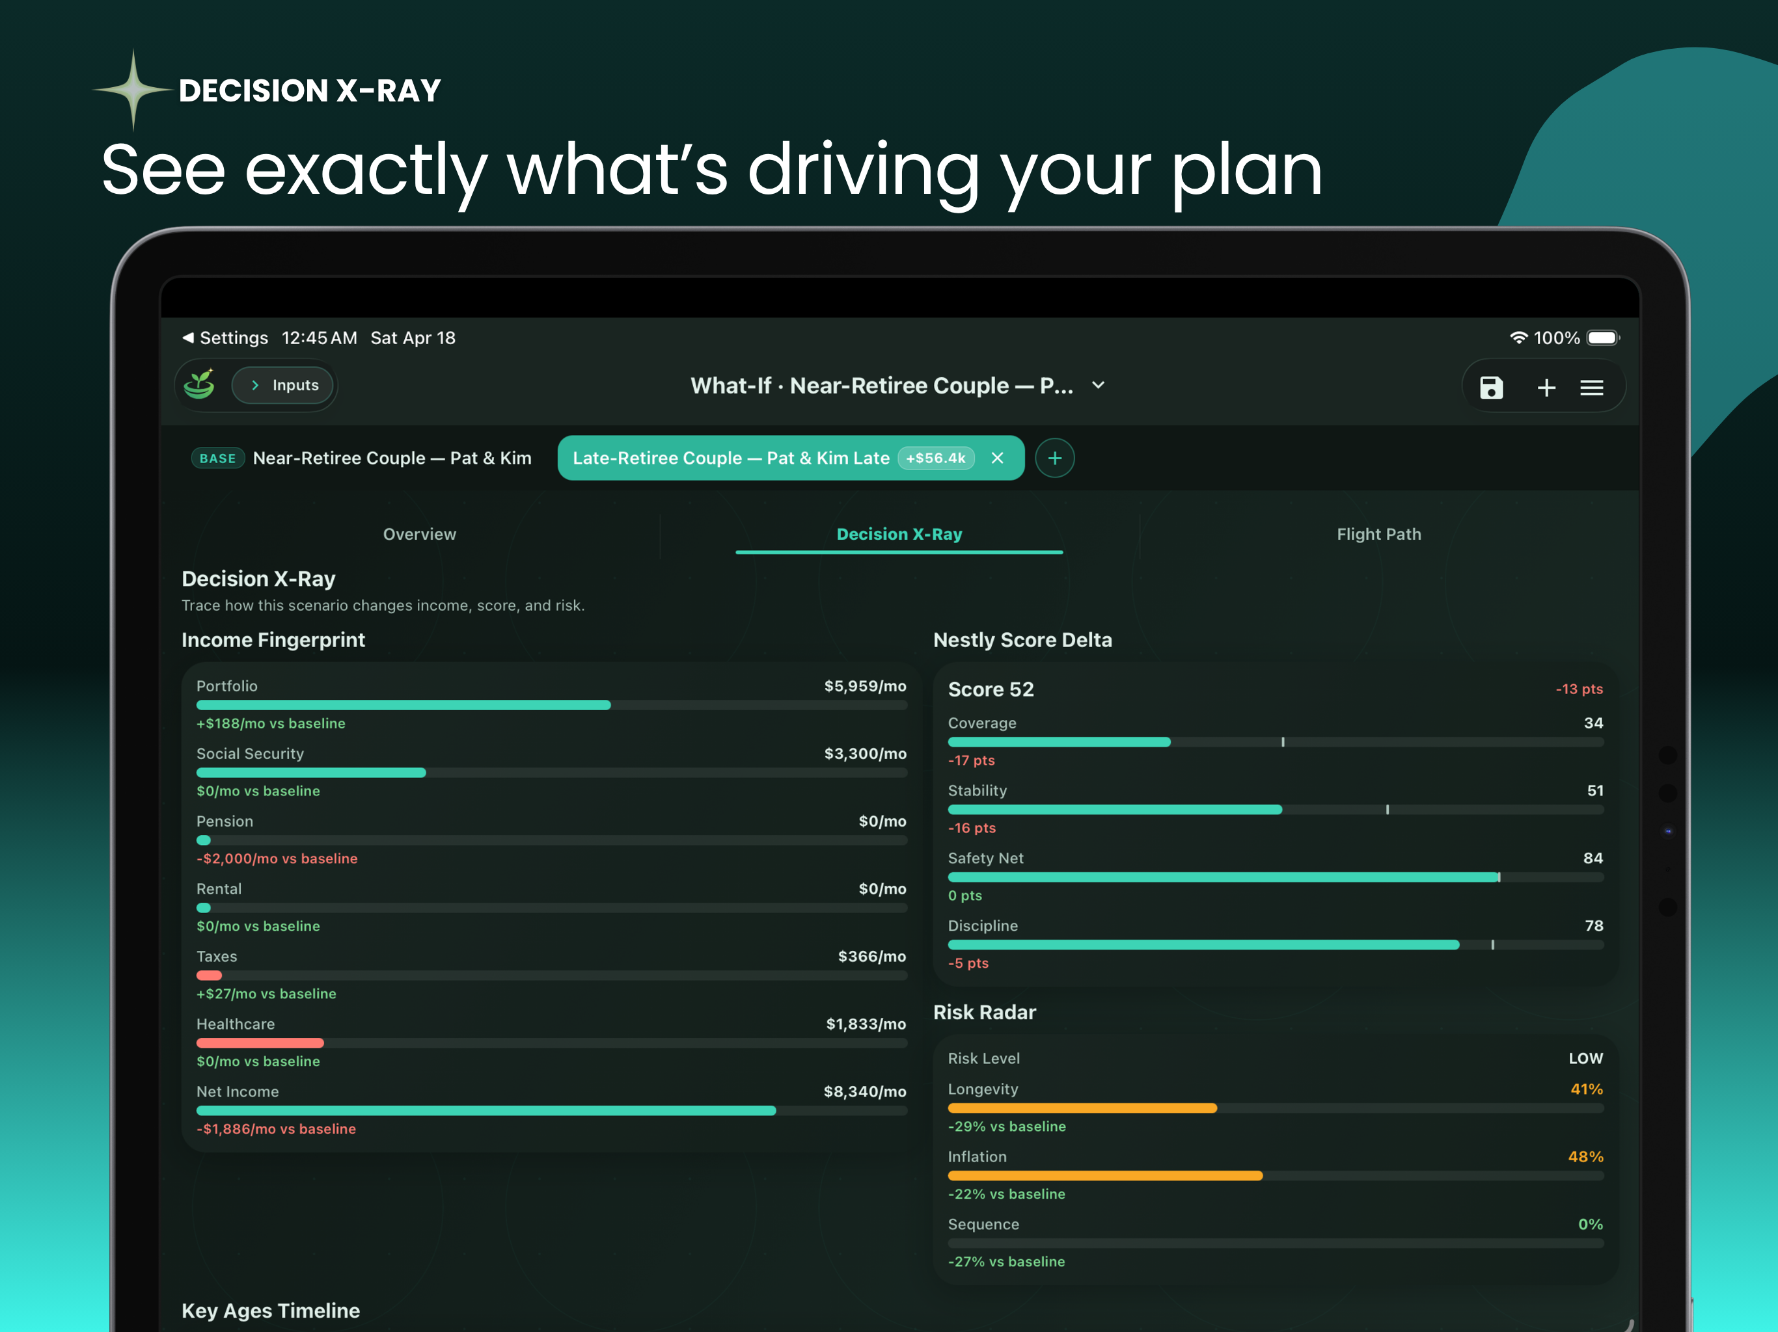Click the Portfolio income bar
The image size is (1778, 1332).
(551, 704)
